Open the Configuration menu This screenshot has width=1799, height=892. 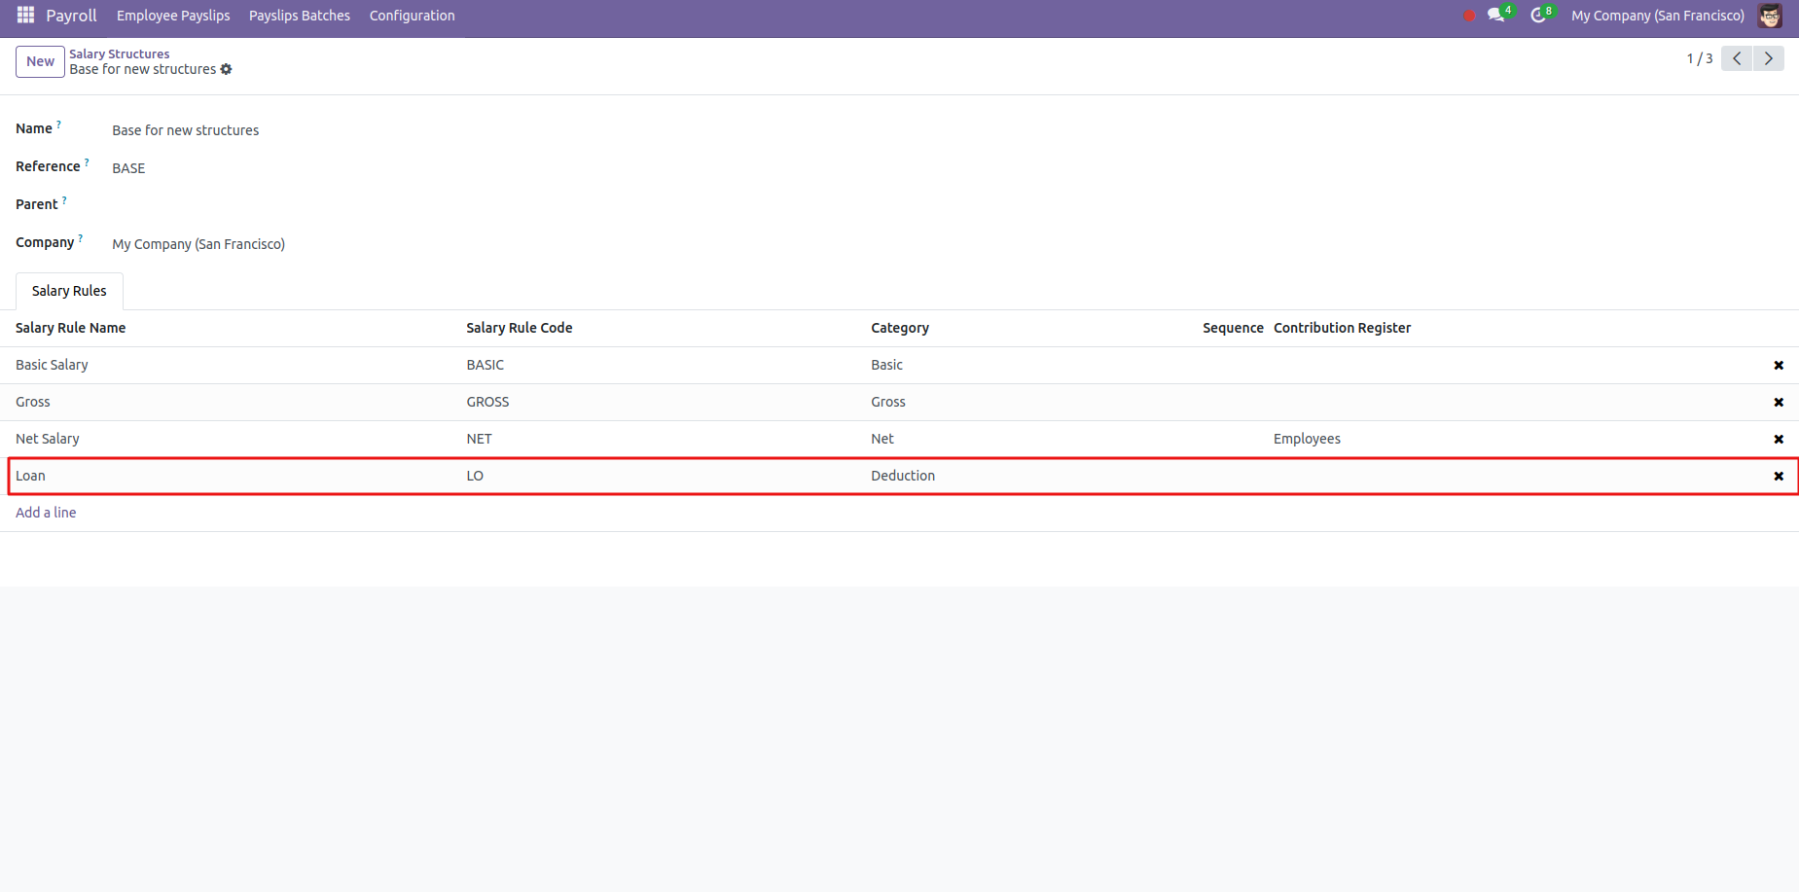coord(412,16)
